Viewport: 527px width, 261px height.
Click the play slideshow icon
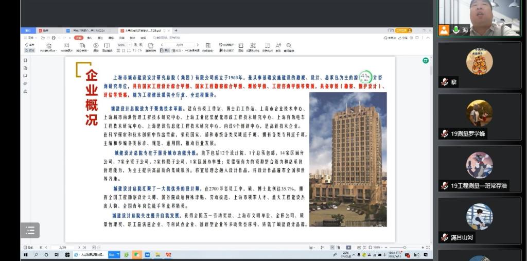coord(96,45)
